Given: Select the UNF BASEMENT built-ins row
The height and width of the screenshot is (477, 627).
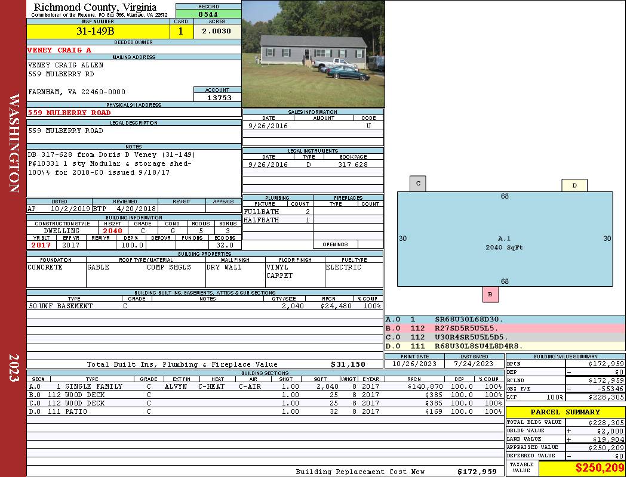Looking at the screenshot, I should [x=204, y=306].
